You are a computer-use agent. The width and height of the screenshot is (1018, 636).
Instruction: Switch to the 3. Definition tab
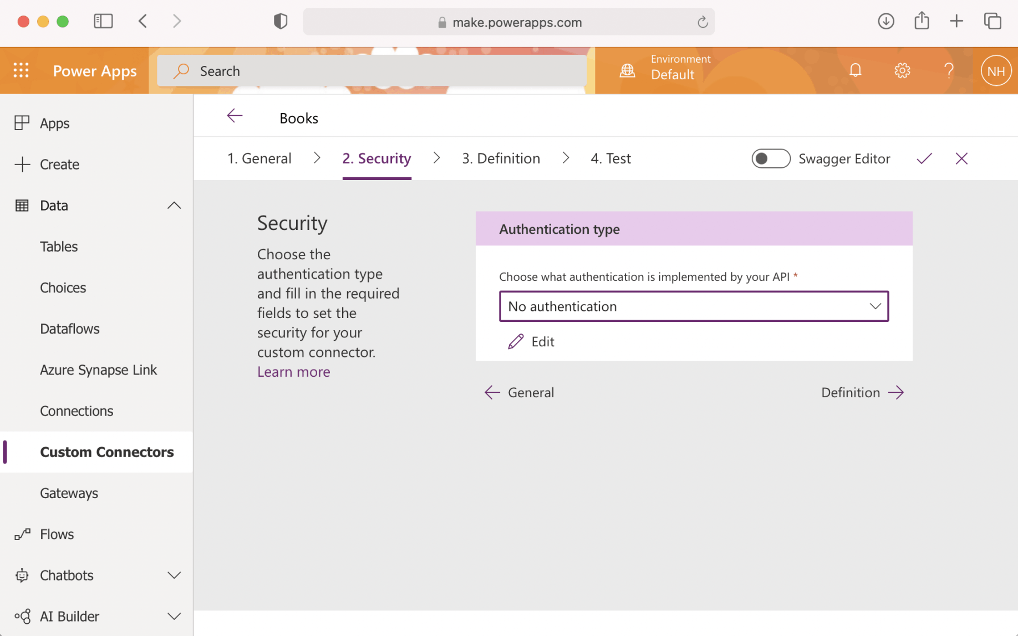[x=501, y=158]
